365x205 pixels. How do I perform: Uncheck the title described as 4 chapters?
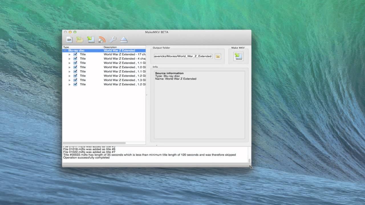point(75,58)
